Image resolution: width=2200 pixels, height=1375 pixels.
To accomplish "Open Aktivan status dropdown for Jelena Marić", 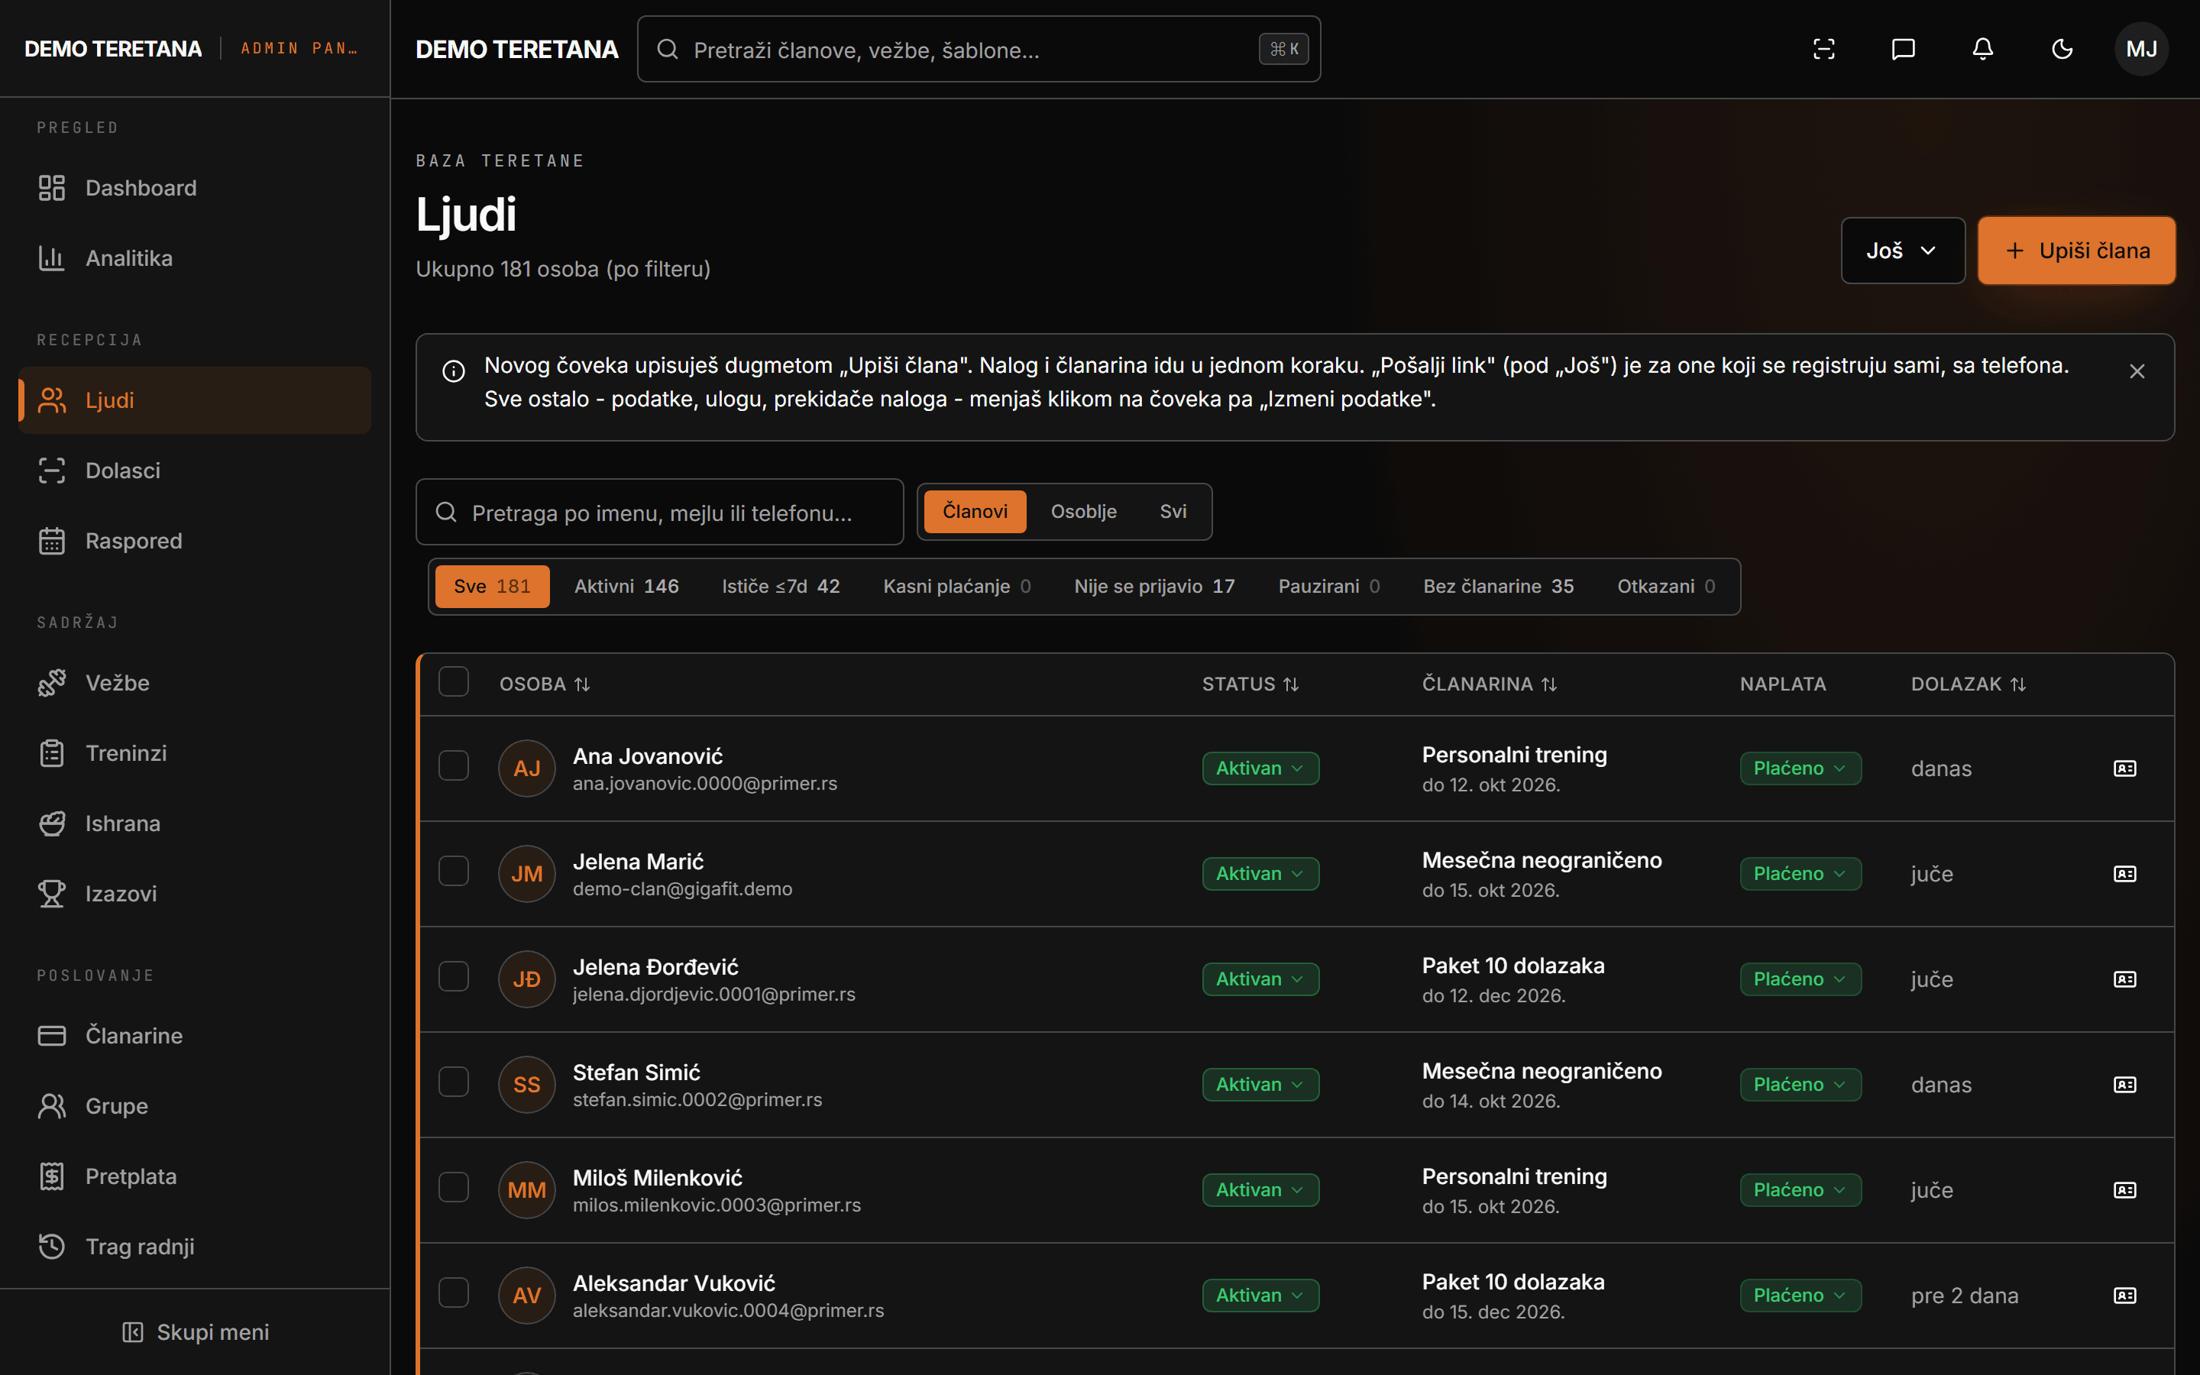I will point(1260,874).
